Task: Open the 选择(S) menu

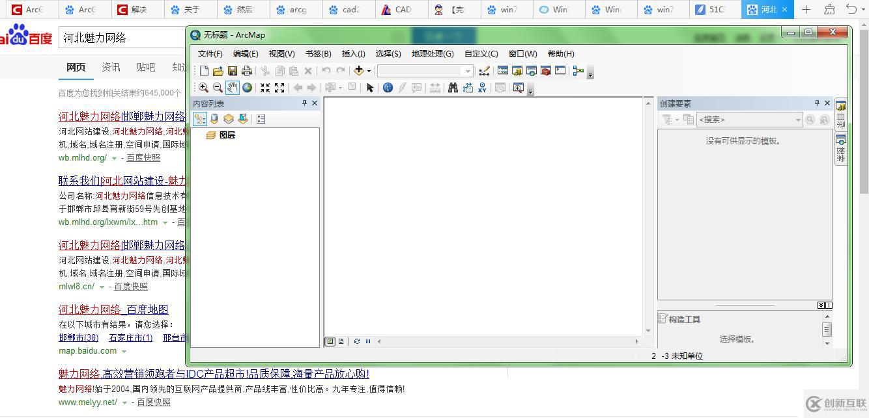Action: 388,54
